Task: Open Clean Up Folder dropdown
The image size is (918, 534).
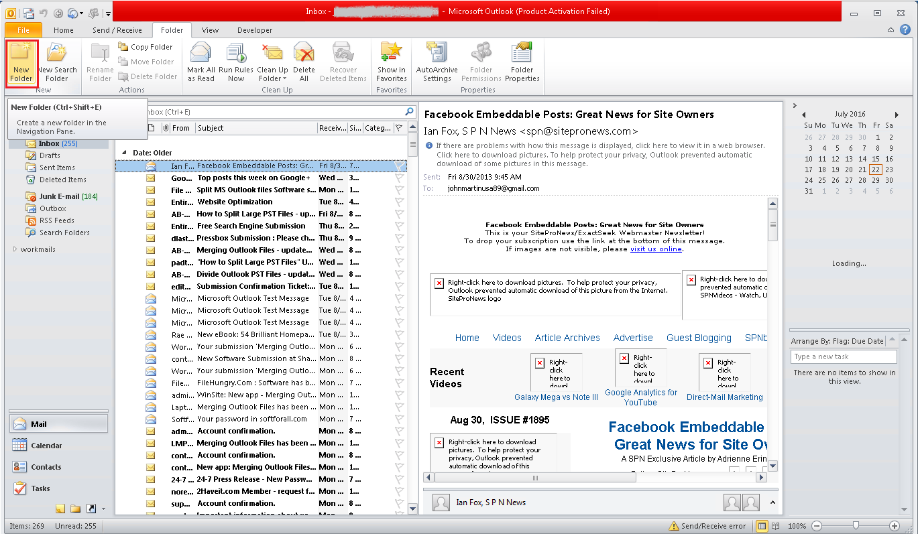Action: point(272,74)
